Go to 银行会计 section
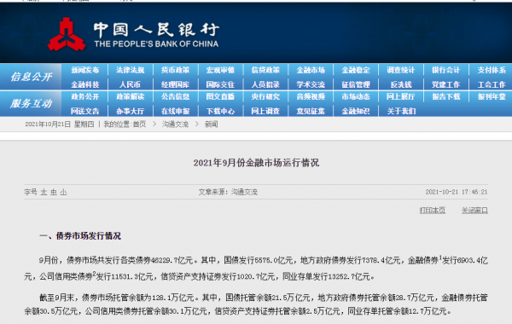Image resolution: width=512 pixels, height=324 pixels. tap(446, 70)
